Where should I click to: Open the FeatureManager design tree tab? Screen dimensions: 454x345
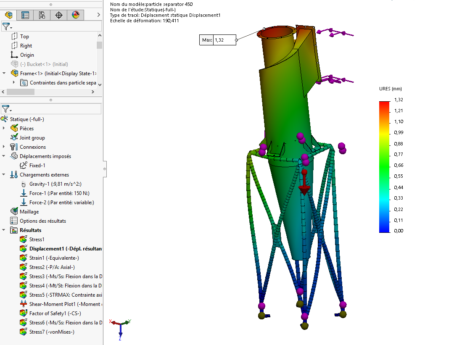click(8, 15)
